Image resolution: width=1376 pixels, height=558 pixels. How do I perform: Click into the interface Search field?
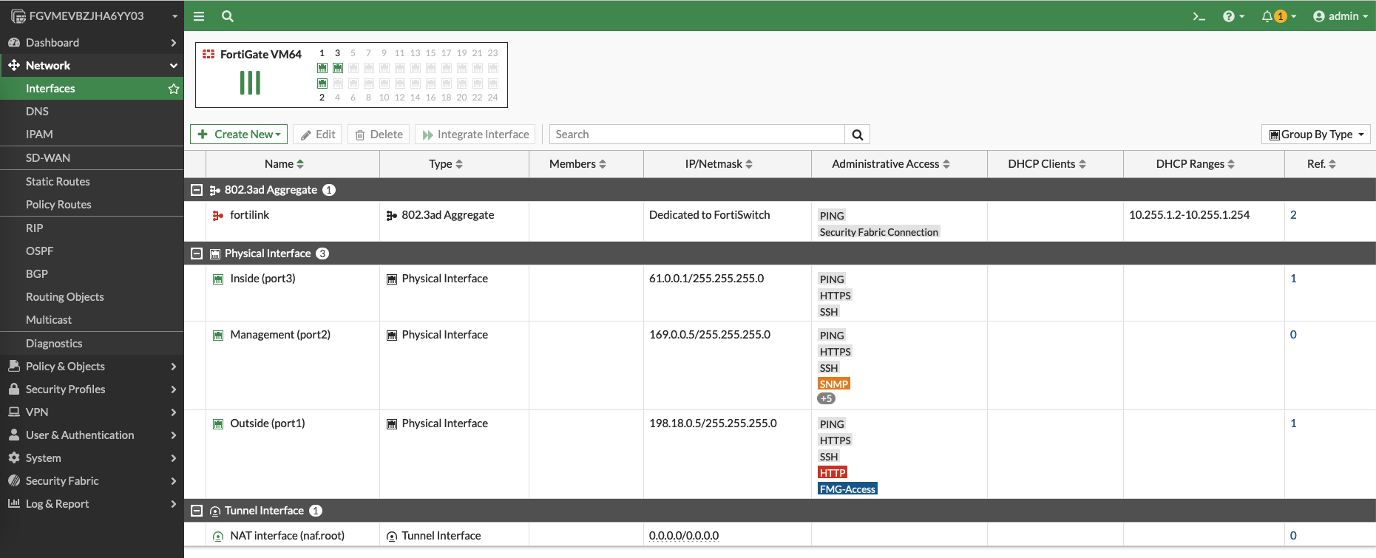[697, 135]
